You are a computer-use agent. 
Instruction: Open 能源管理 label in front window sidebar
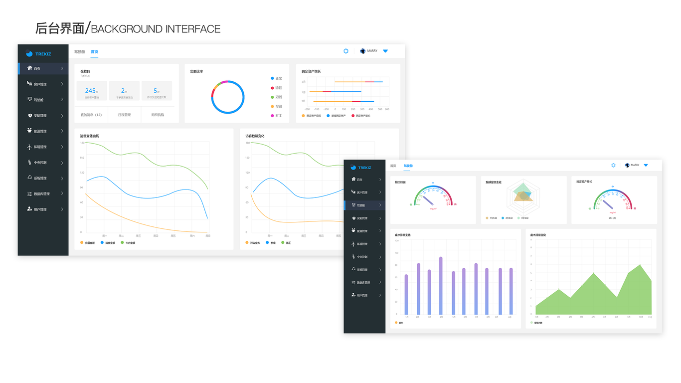point(362,231)
